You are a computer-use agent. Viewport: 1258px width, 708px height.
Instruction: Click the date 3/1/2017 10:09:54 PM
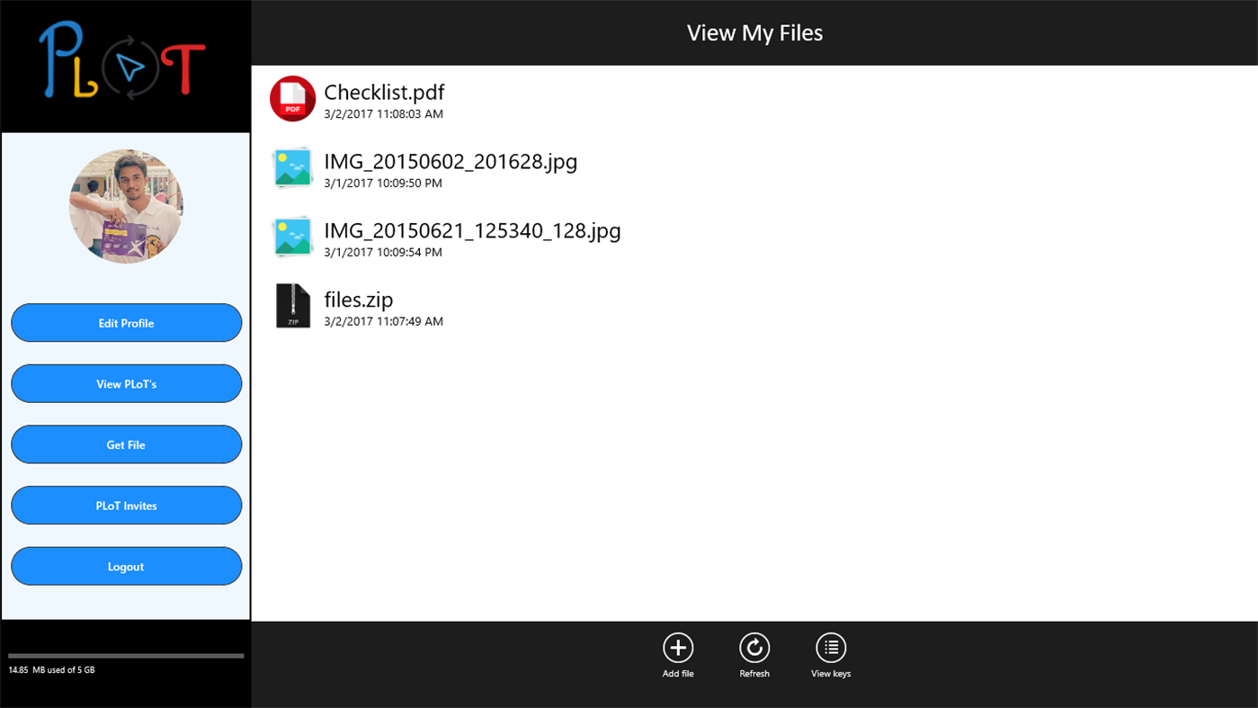383,253
